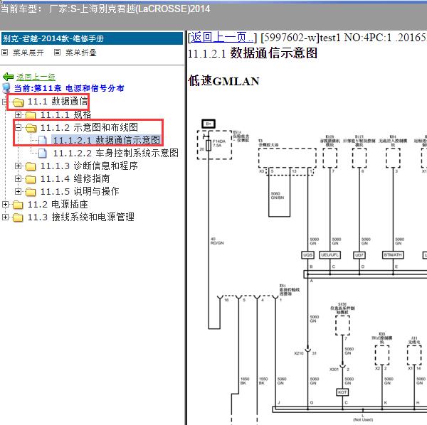Expand the 11.1.5 说明与操作 node
427x425 pixels.
click(18, 191)
